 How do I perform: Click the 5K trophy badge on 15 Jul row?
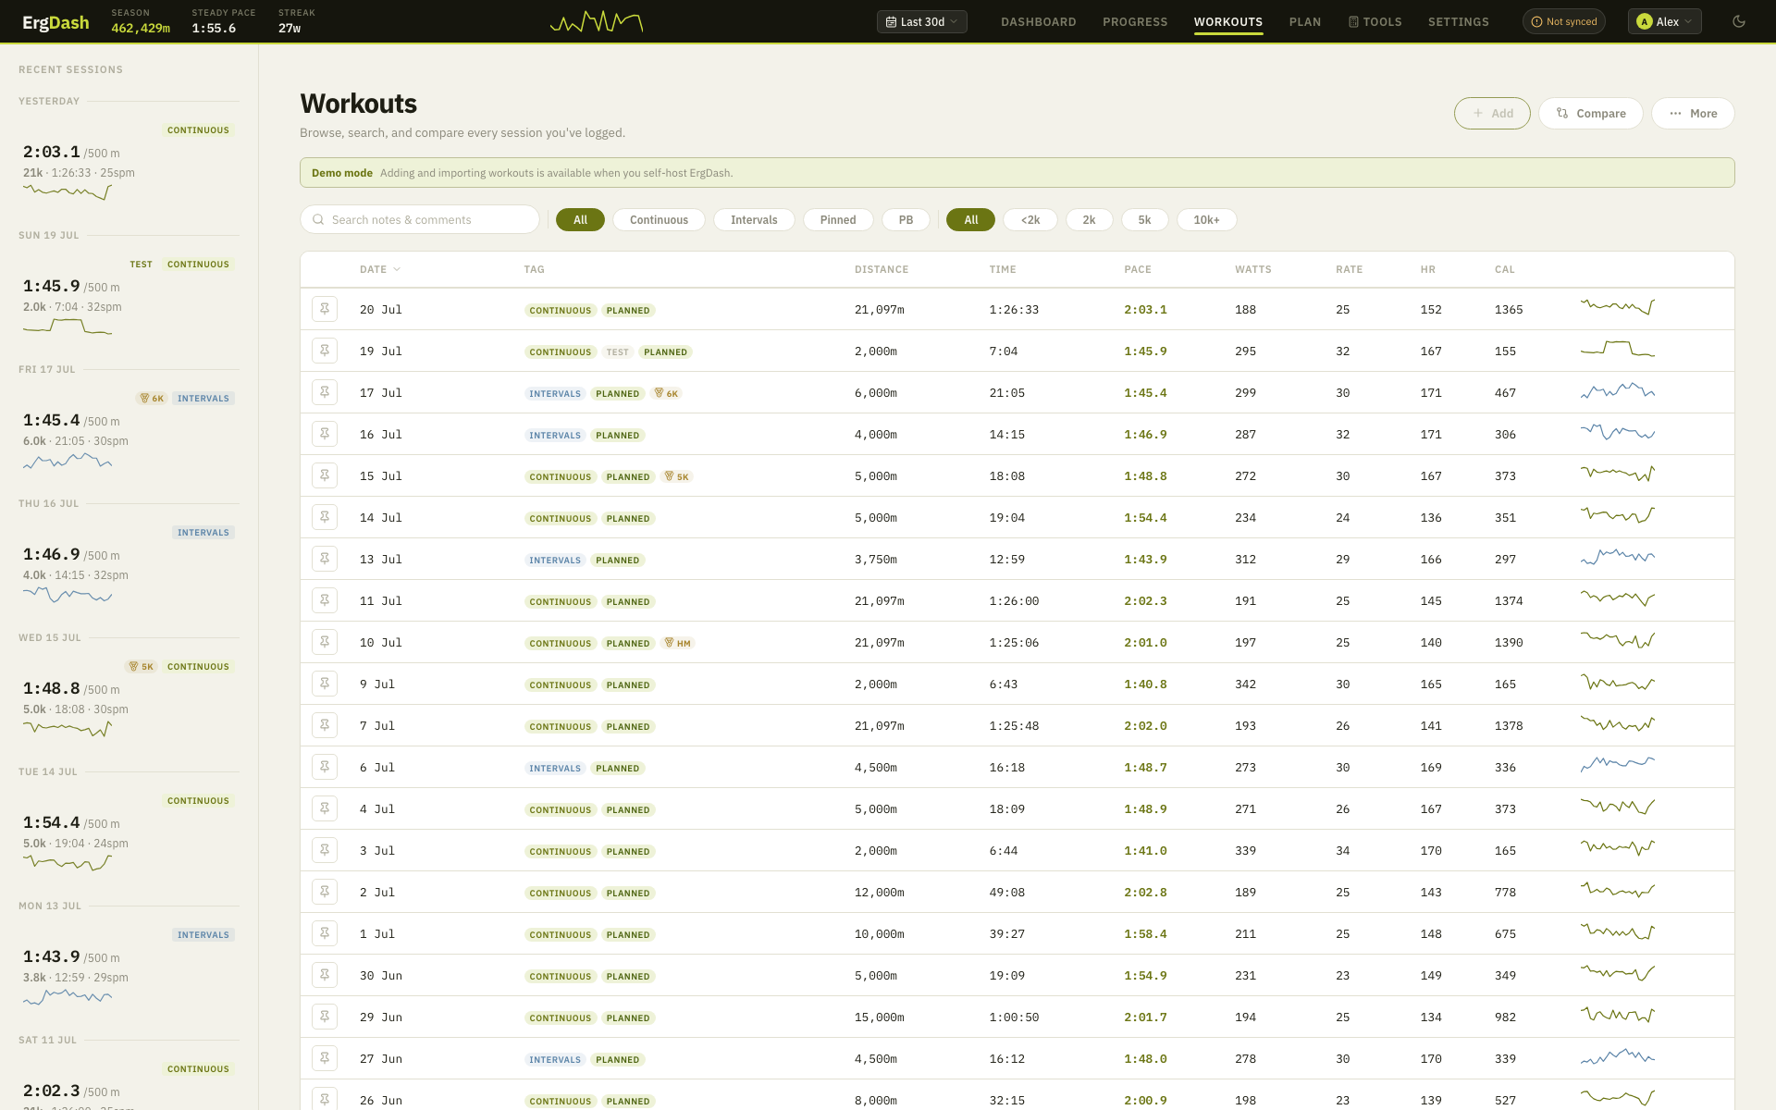click(x=677, y=476)
